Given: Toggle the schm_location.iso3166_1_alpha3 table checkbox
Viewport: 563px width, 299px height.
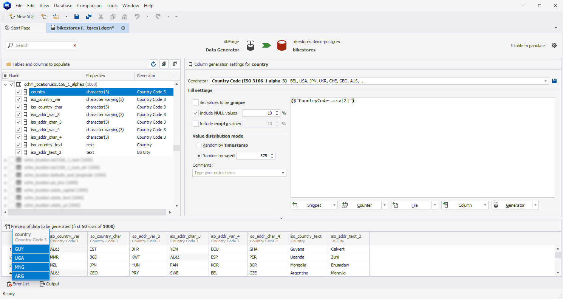Looking at the screenshot, I should [x=12, y=84].
